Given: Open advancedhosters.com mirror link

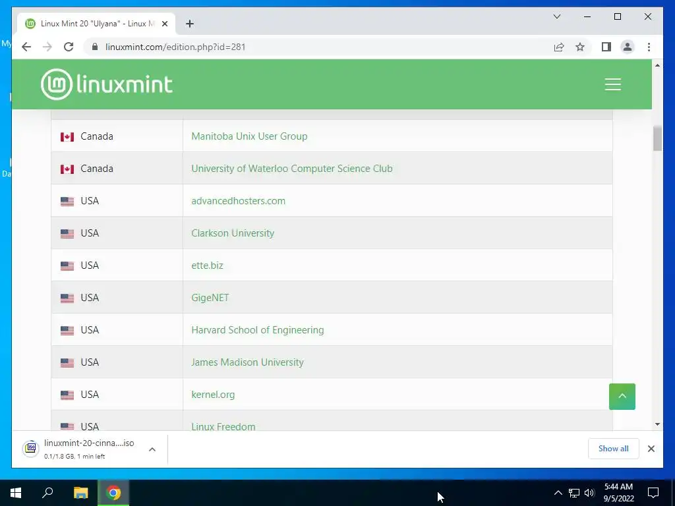Looking at the screenshot, I should (238, 201).
